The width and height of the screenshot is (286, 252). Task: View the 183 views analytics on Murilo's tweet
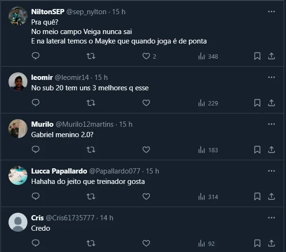[x=208, y=149]
